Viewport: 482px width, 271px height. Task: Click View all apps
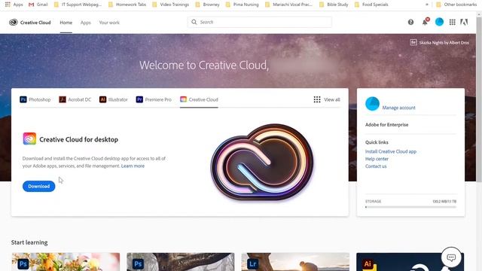point(327,99)
